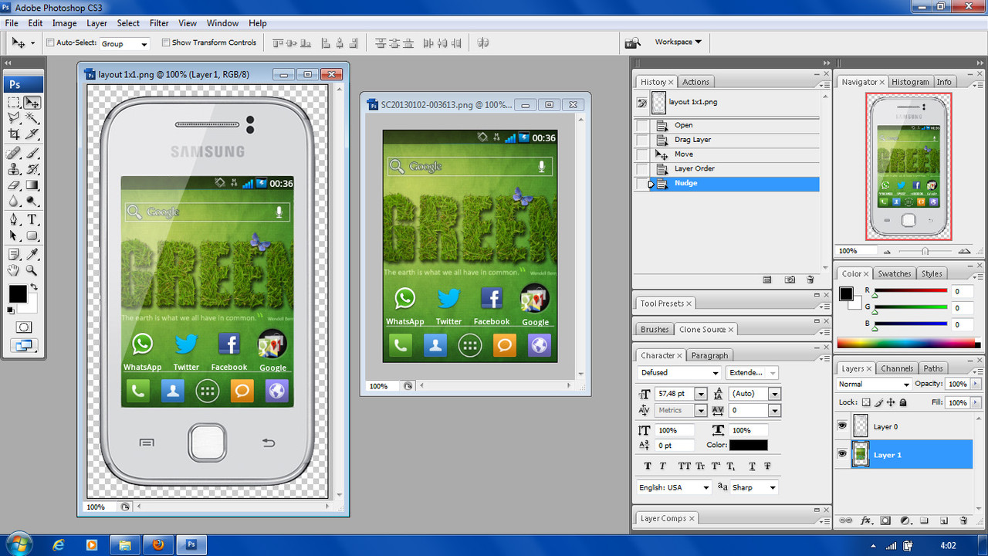Image resolution: width=988 pixels, height=556 pixels.
Task: Toggle lock transparent pixels
Action: [x=866, y=402]
